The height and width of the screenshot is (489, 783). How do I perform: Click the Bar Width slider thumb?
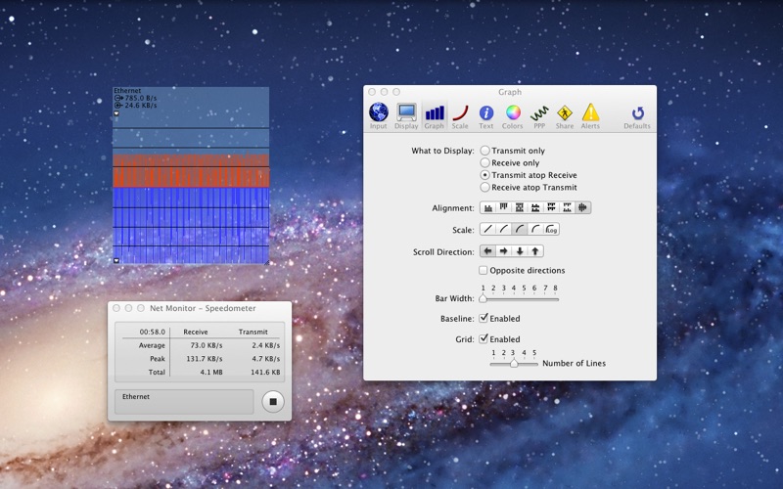pos(483,298)
